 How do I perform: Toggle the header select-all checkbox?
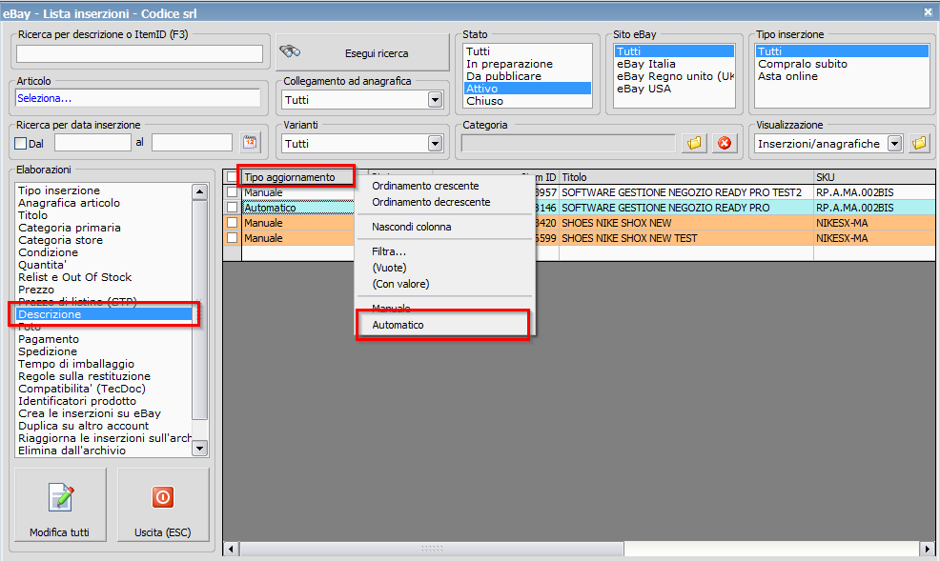(x=232, y=177)
